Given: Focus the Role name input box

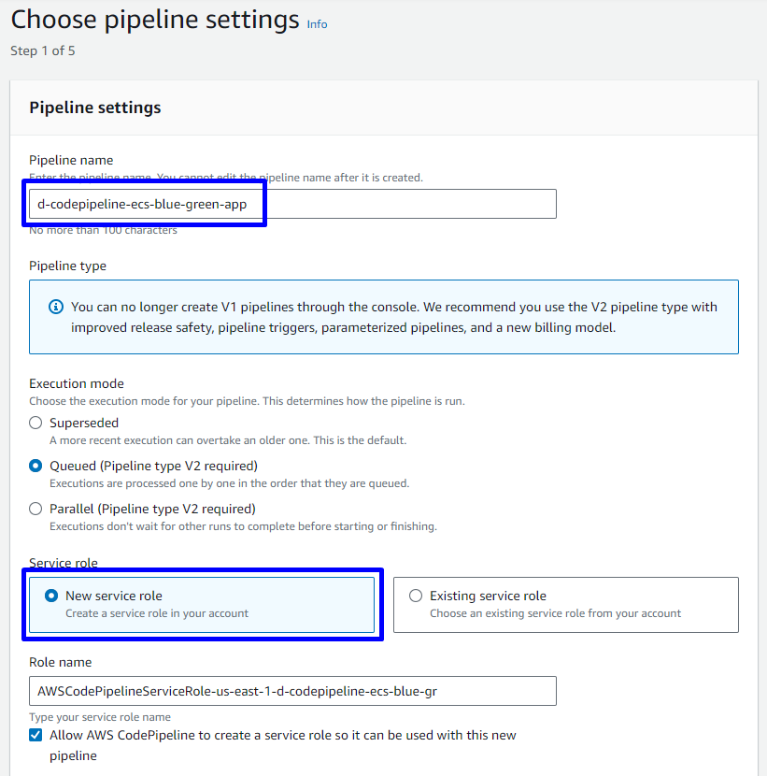Looking at the screenshot, I should 292,691.
